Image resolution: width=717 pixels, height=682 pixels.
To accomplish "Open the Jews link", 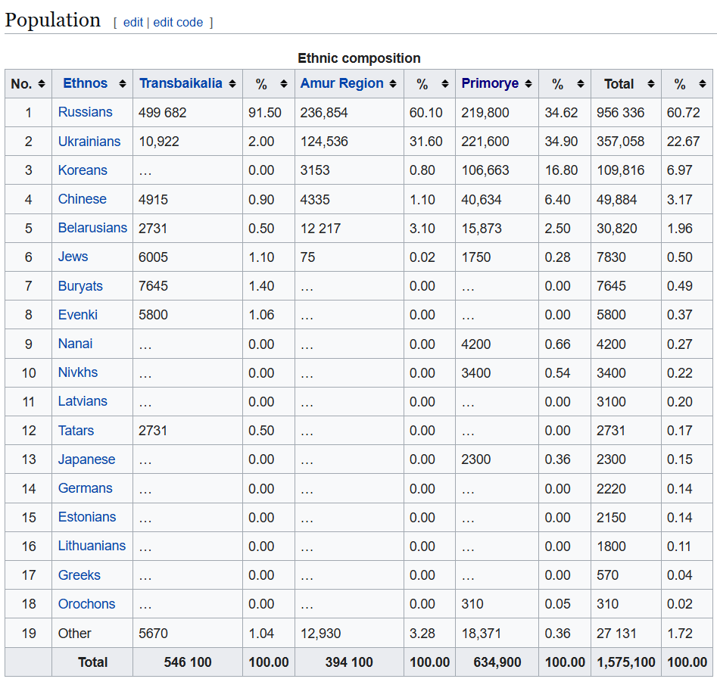I will point(73,257).
